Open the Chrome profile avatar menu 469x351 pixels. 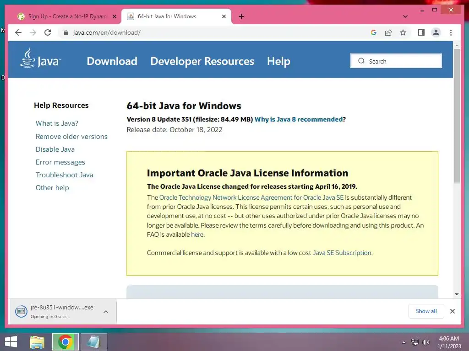[436, 32]
